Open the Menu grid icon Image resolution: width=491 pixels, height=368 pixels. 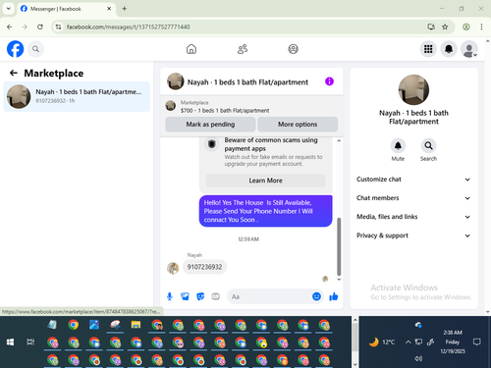[x=428, y=49]
